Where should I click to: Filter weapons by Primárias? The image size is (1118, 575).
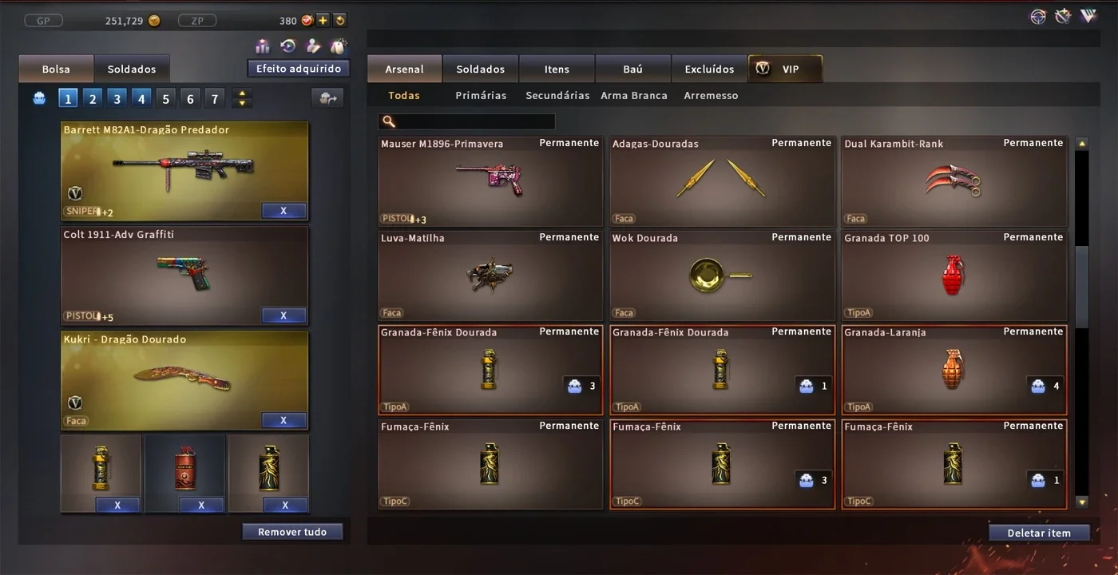click(x=481, y=95)
